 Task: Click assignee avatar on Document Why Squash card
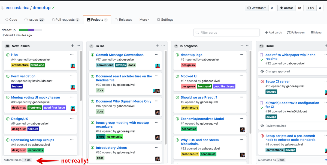point(158,112)
